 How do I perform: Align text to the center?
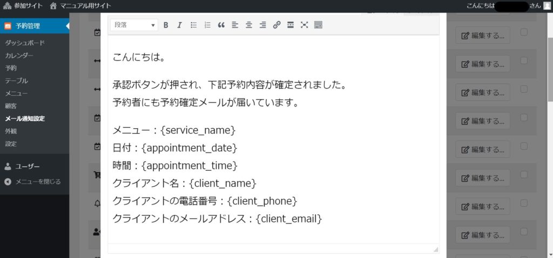coord(249,25)
